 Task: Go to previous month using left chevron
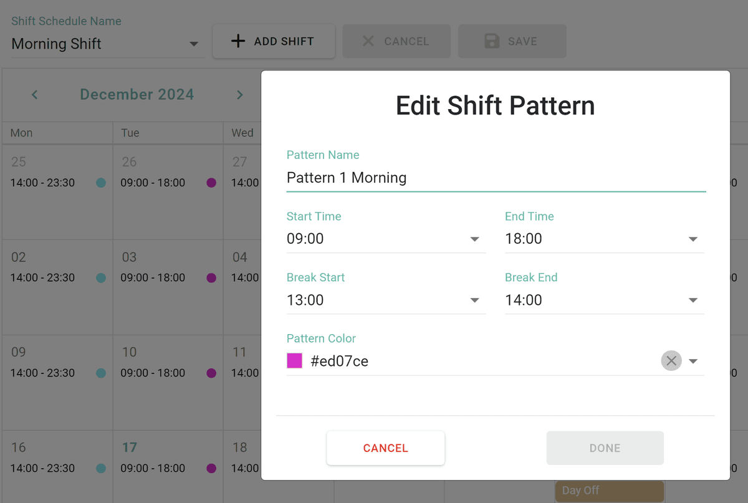click(34, 95)
